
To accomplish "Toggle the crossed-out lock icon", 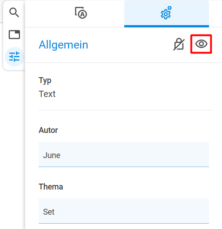I will [179, 44].
